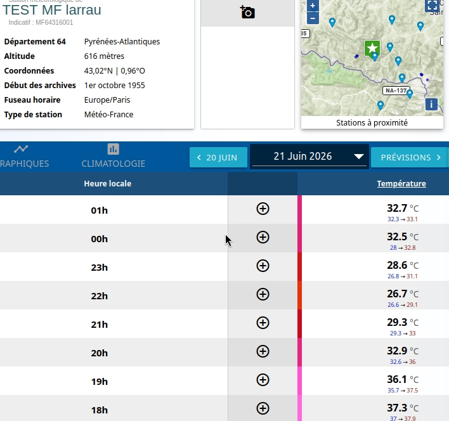Select the green star station marker
The image size is (449, 421).
[372, 48]
